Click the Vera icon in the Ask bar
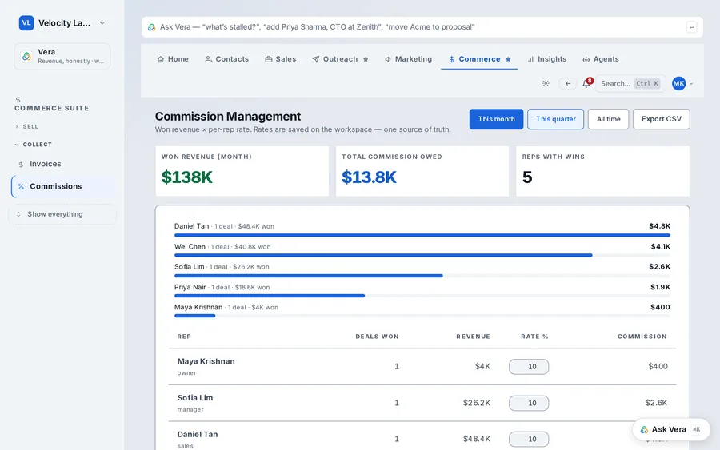 click(x=151, y=27)
